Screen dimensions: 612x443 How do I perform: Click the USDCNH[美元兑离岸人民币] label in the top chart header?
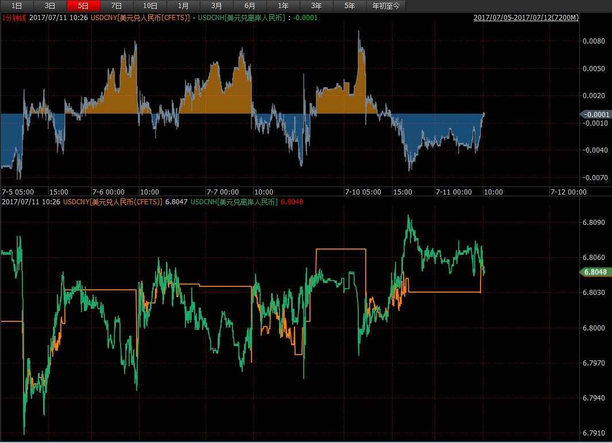242,18
